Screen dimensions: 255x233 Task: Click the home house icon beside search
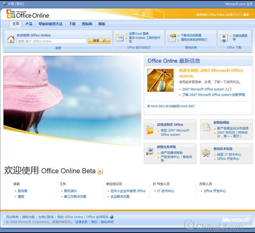tap(11, 39)
